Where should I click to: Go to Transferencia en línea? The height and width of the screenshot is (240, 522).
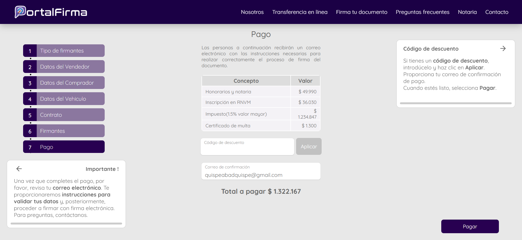click(x=300, y=12)
